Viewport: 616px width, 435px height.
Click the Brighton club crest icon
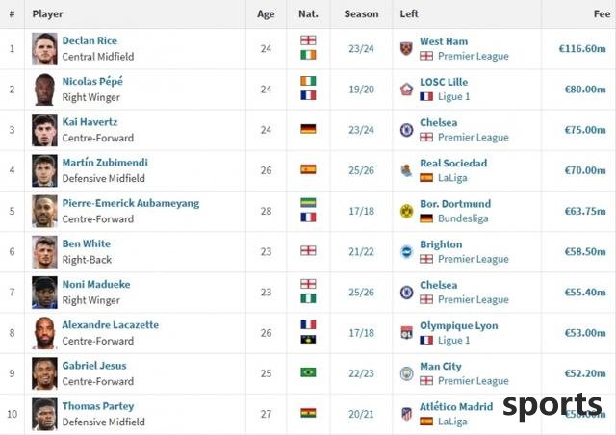(406, 251)
